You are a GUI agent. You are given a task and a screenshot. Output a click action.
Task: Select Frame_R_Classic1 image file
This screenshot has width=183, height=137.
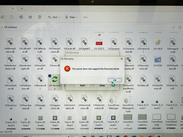click(143, 105)
